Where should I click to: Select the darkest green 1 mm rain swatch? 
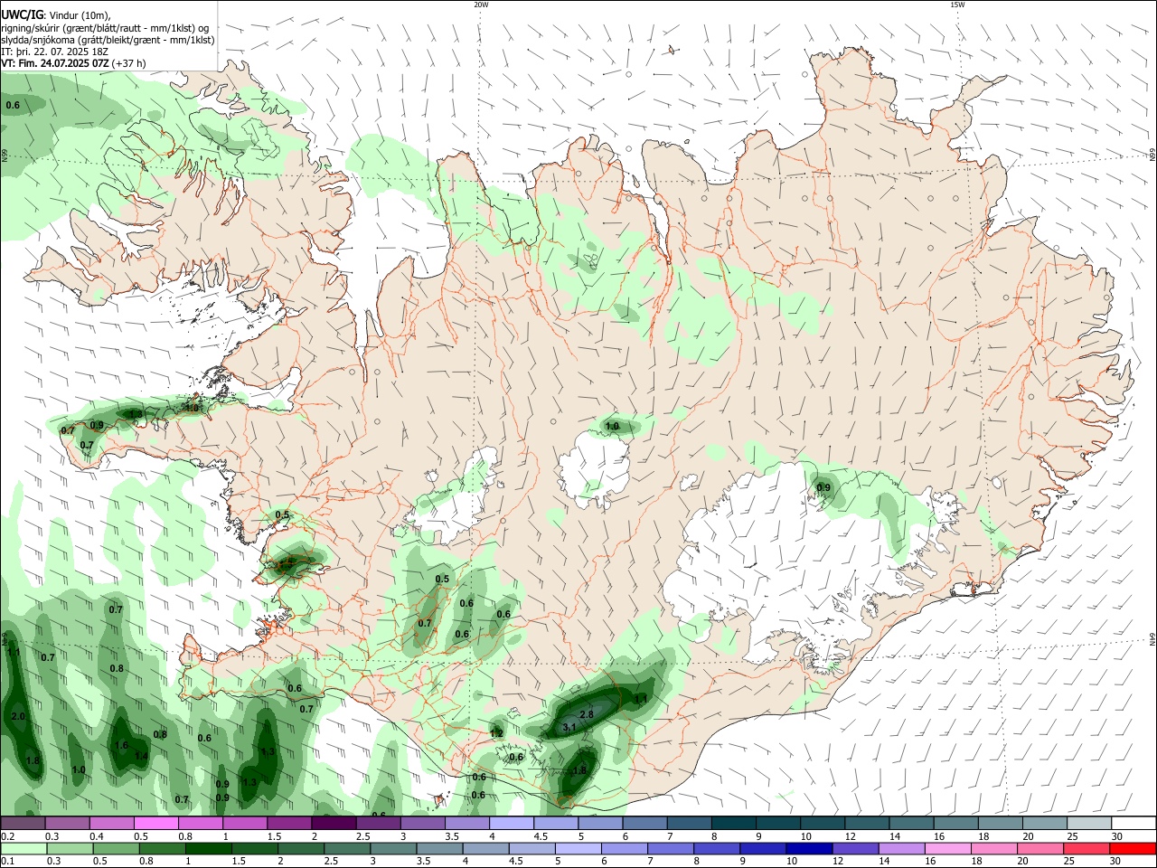[209, 848]
